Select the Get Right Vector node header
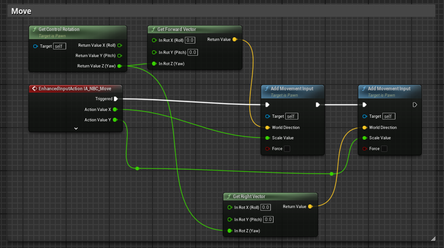The width and height of the screenshot is (444, 248). 270,196
